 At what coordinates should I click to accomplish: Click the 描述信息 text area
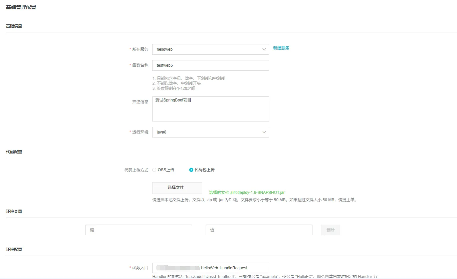pos(210,109)
